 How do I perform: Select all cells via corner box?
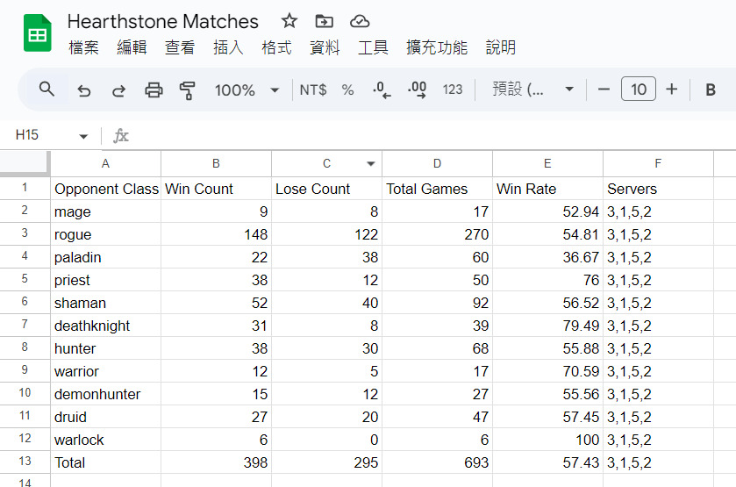(25, 163)
